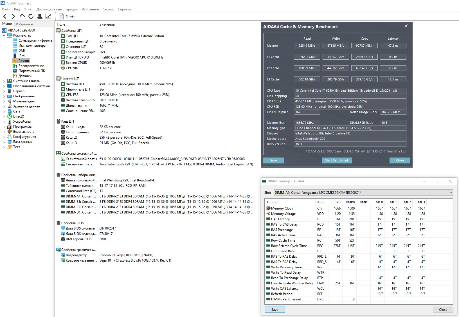Click the Программы icon in the tree

(x=10, y=127)
